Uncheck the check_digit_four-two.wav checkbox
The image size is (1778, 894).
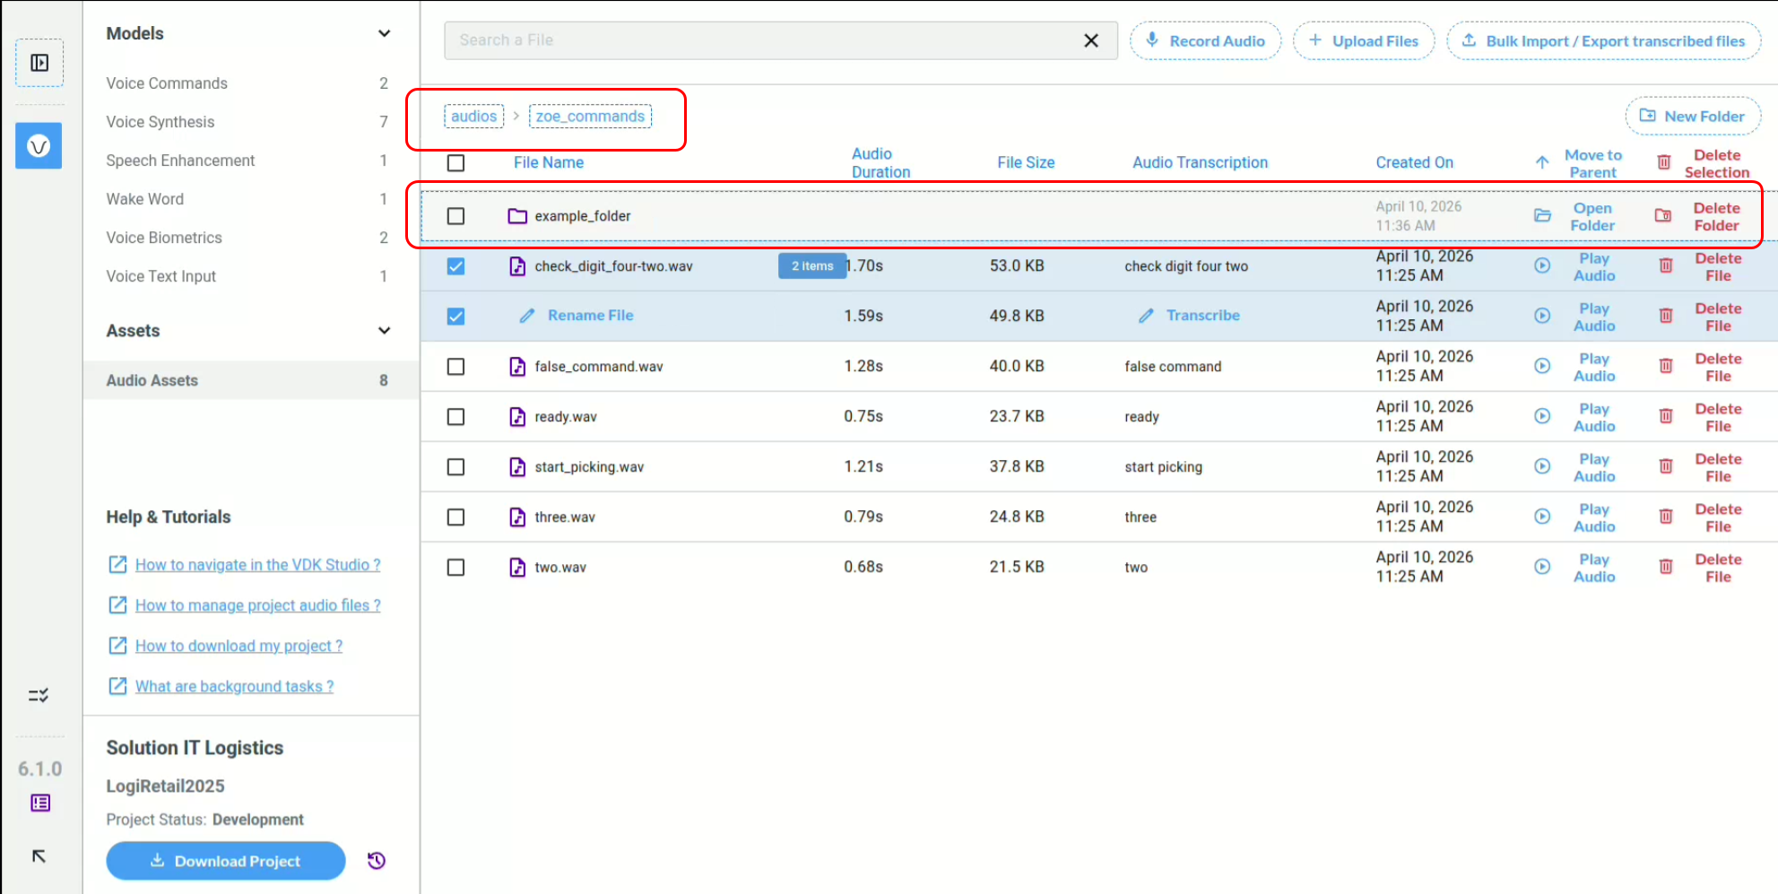(455, 266)
